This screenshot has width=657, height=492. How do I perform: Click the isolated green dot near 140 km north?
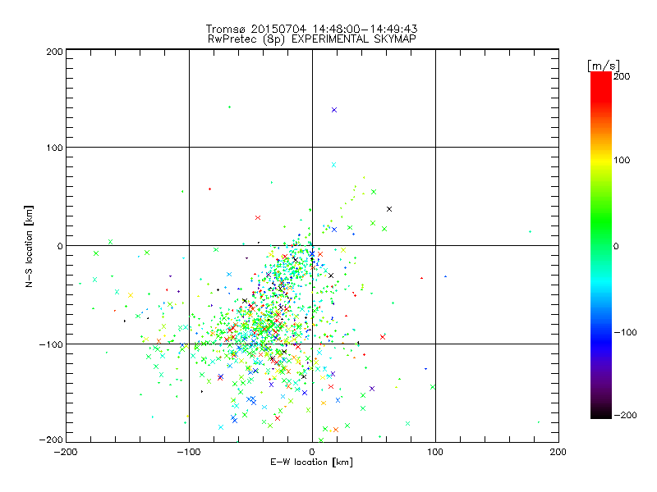pyautogui.click(x=229, y=107)
